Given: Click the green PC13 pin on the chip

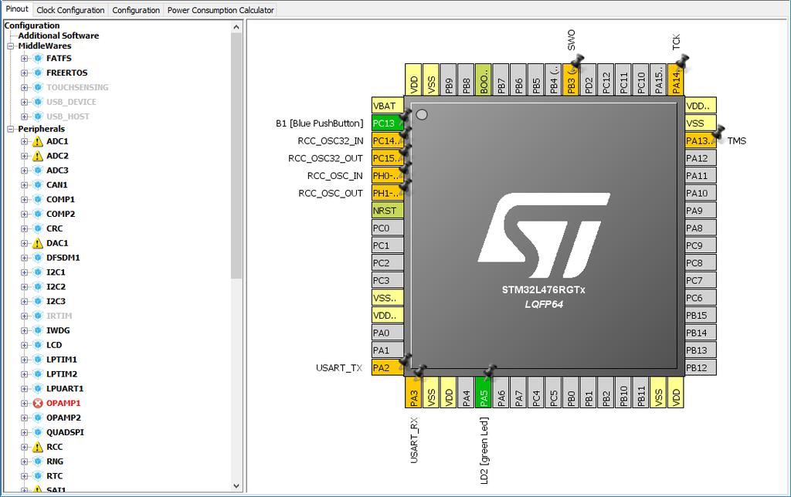Looking at the screenshot, I should (x=388, y=123).
